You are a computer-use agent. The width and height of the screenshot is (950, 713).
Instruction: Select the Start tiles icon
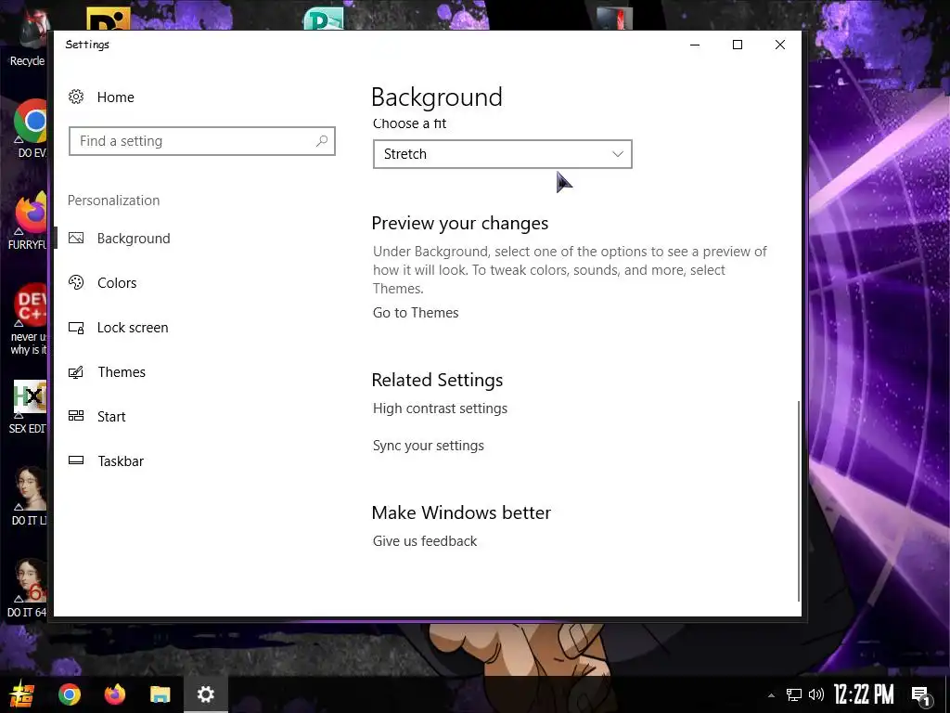click(76, 416)
